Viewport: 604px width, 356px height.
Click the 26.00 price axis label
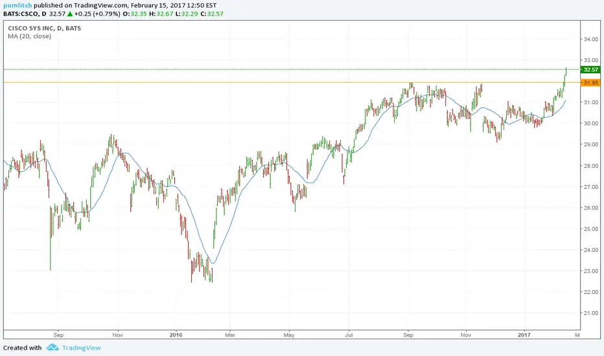click(591, 208)
